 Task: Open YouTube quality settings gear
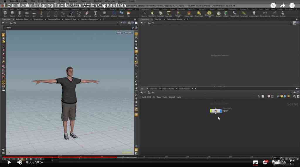click(x=265, y=162)
